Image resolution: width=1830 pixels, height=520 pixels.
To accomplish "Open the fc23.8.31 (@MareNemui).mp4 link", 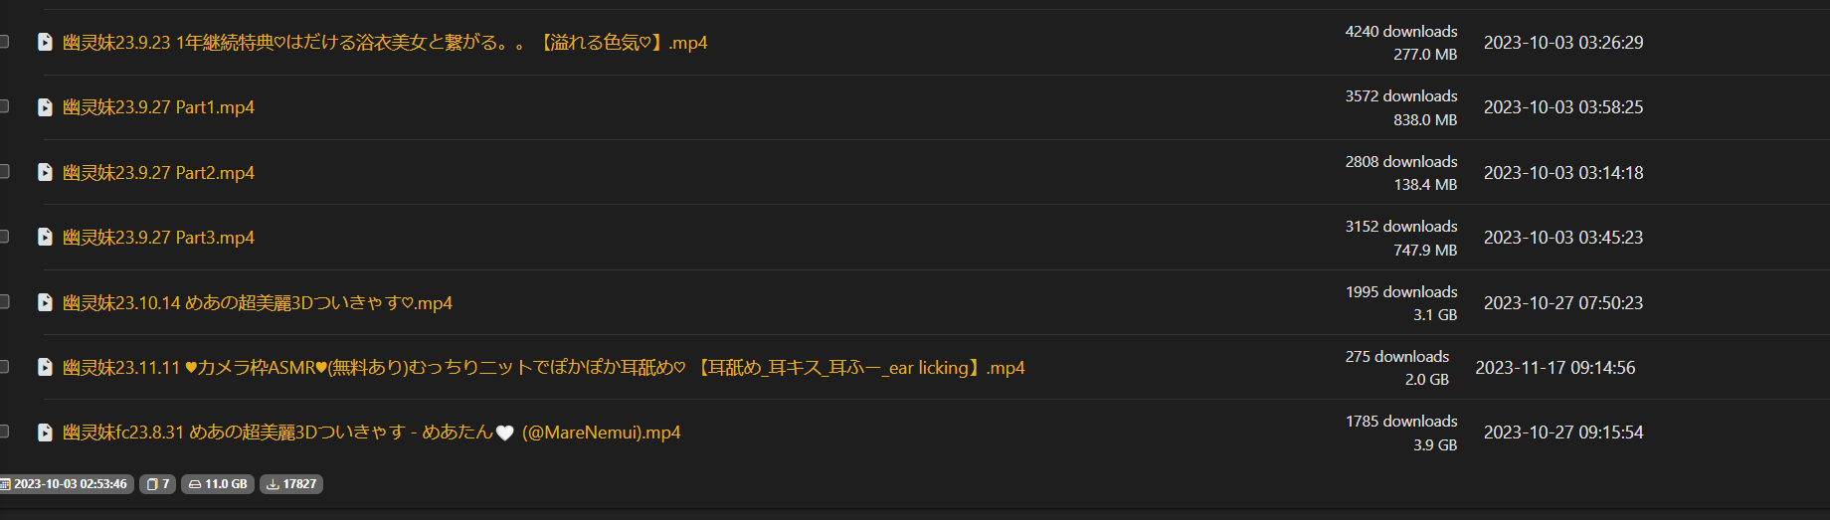I will 371,433.
